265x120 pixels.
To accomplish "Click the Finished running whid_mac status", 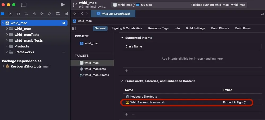I will (218, 5).
